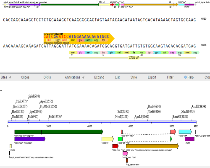Select the small green tat second exon arrow

171,139
